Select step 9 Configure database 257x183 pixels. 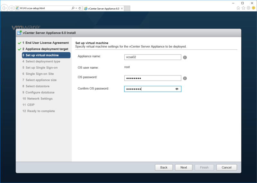(x=38, y=92)
